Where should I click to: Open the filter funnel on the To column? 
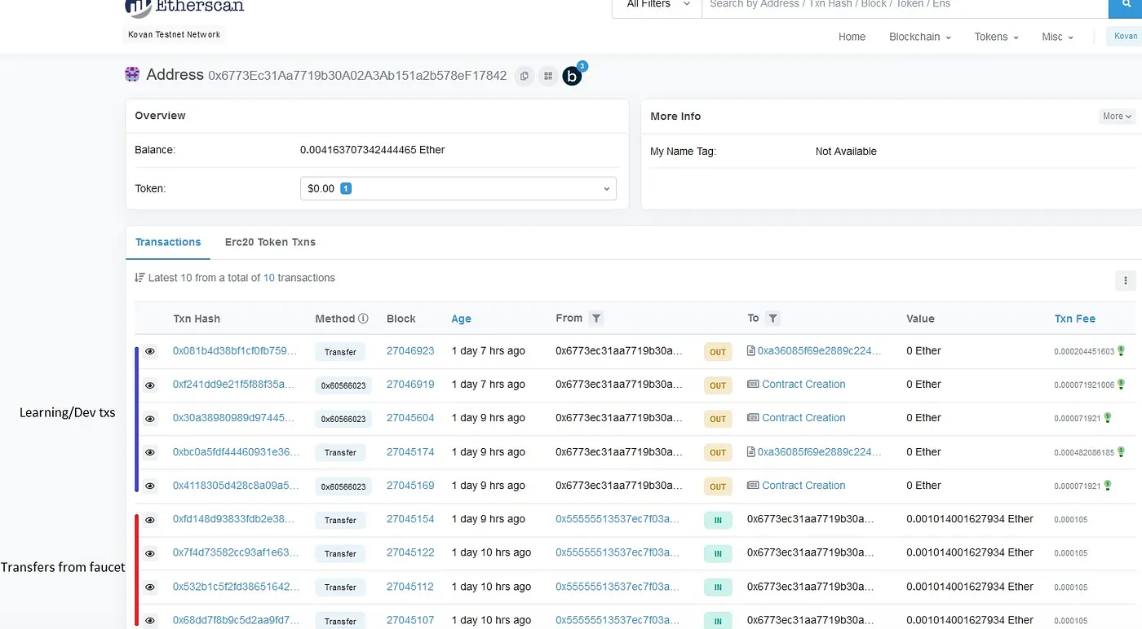[x=772, y=319]
